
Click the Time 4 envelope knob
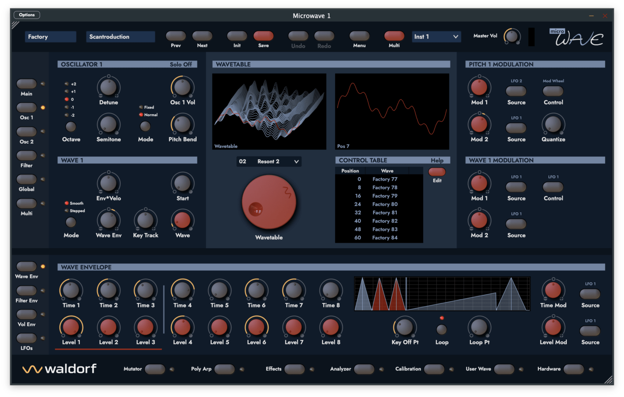click(x=182, y=290)
